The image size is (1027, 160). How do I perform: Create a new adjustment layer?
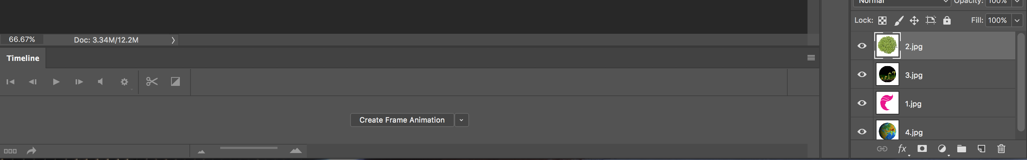click(942, 149)
